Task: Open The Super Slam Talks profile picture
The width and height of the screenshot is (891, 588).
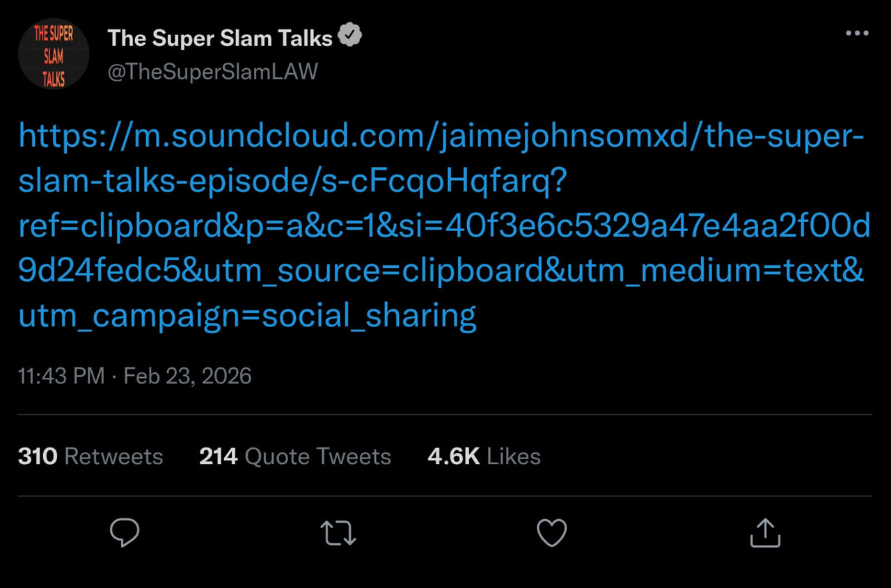Action: coord(54,54)
